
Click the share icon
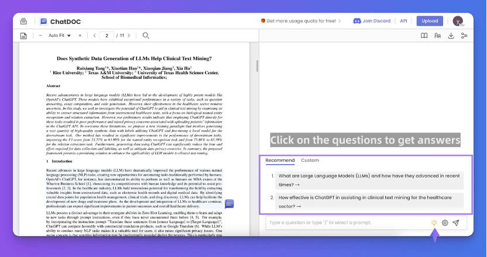click(464, 36)
